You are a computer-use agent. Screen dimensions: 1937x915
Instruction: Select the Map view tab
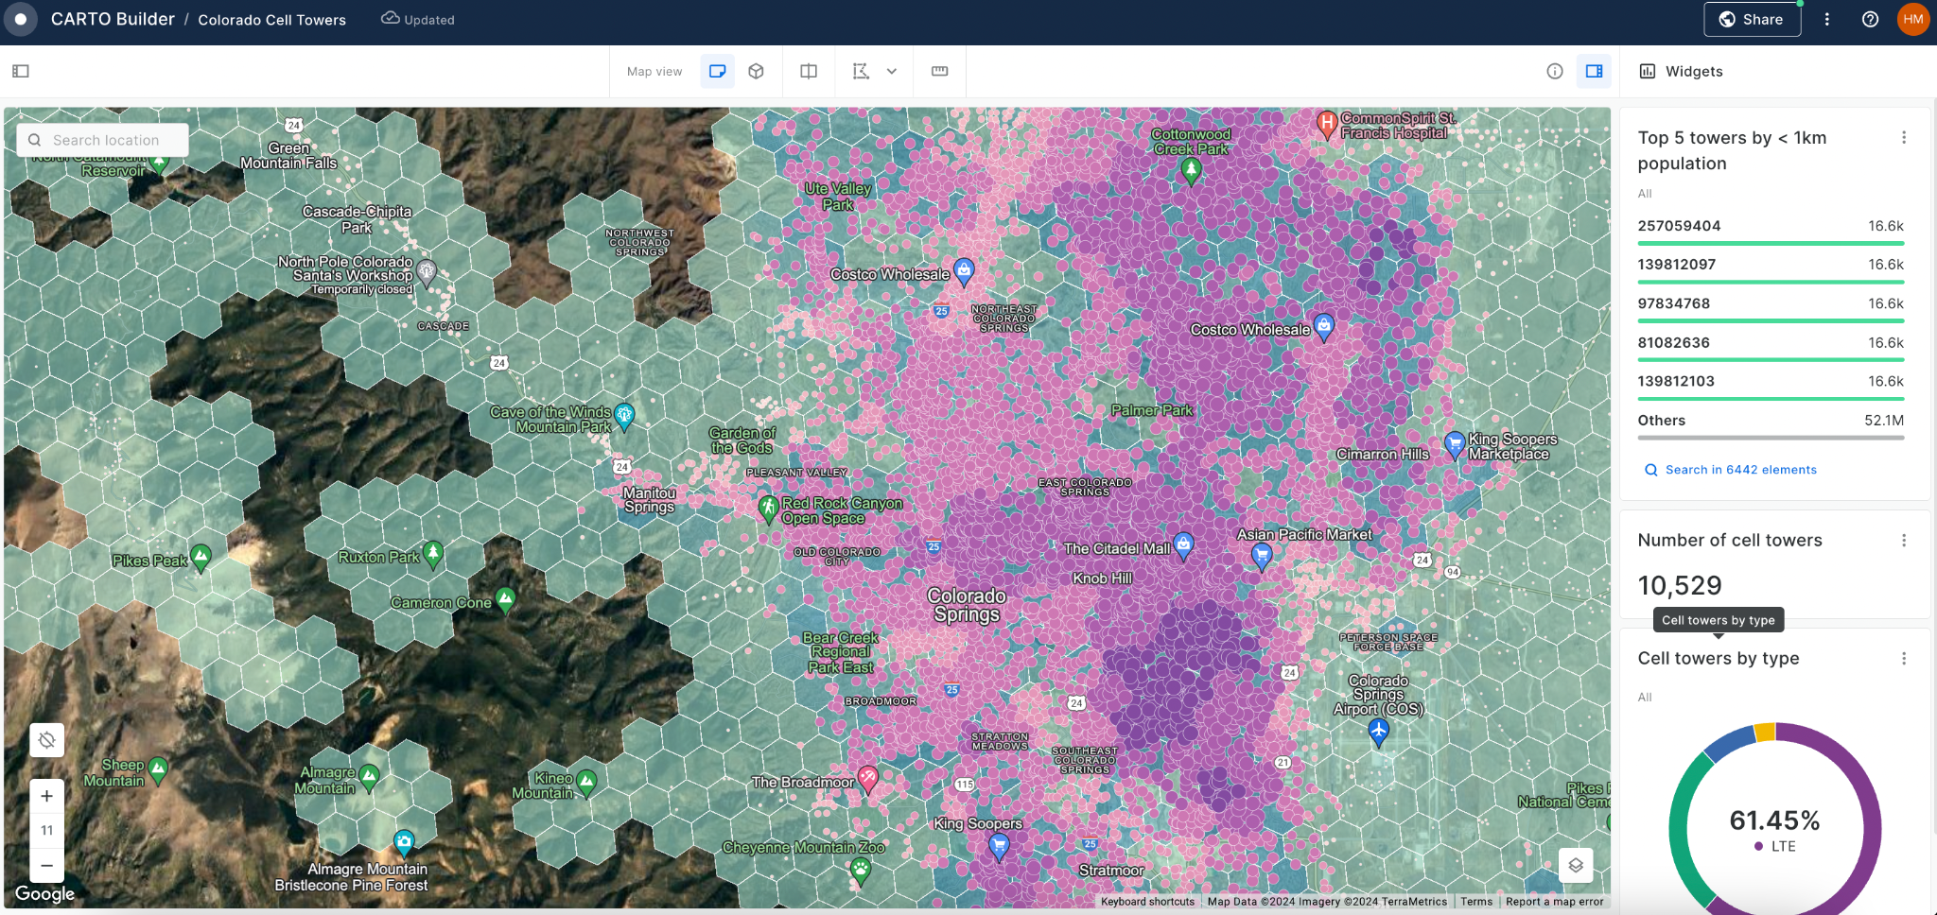(x=654, y=71)
